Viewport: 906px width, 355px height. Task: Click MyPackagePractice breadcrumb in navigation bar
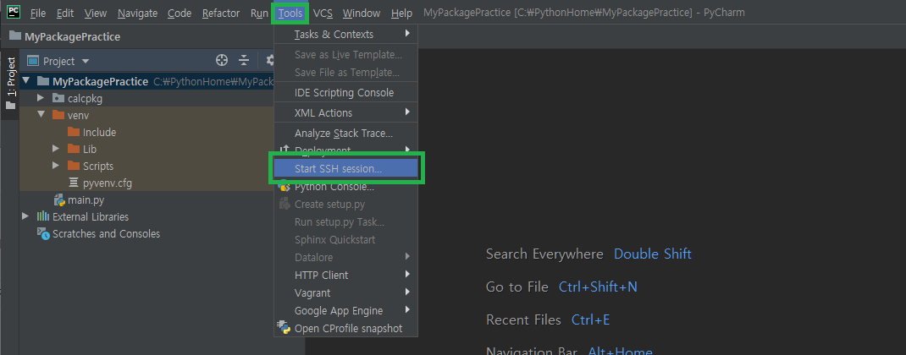click(x=72, y=36)
